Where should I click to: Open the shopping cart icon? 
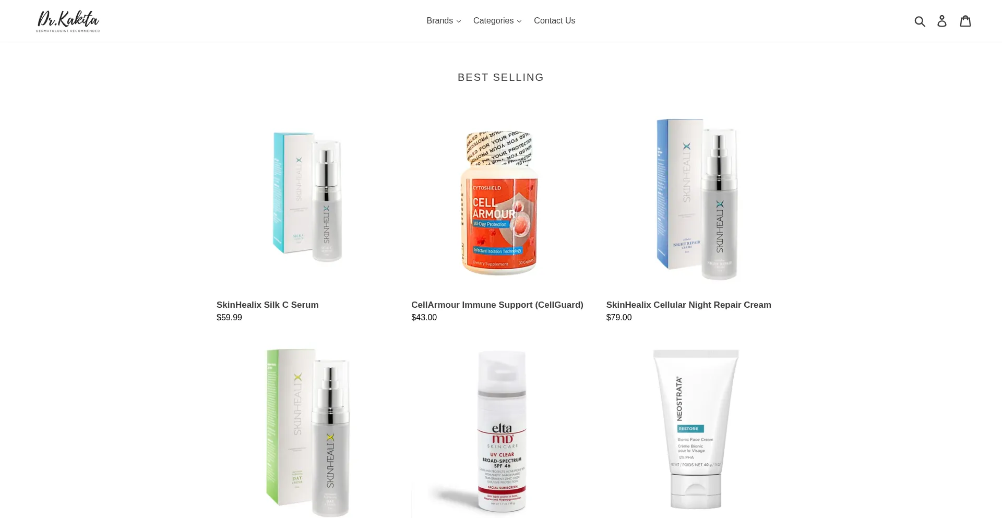[x=965, y=21]
